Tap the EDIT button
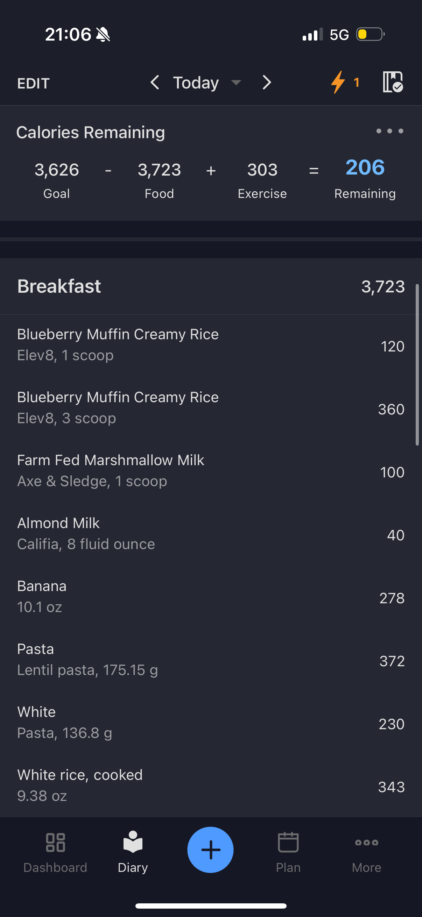The height and width of the screenshot is (917, 422). point(33,83)
